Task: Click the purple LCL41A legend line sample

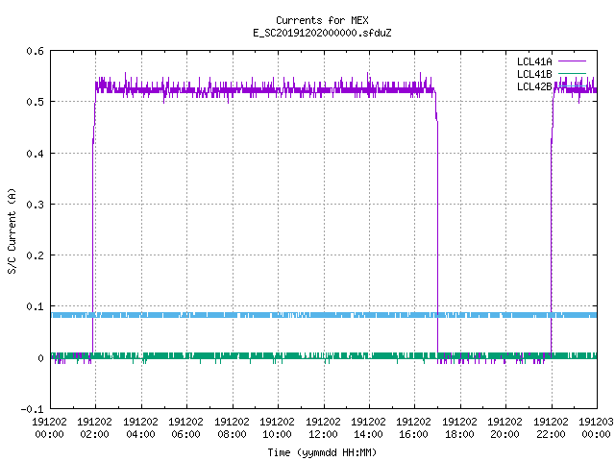Action: 572,61
